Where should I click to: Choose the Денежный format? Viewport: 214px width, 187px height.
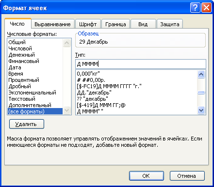pos(35,55)
